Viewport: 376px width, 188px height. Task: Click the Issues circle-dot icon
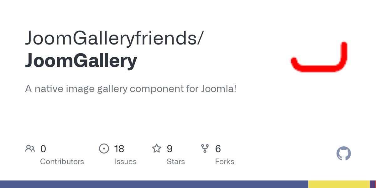coord(104,149)
